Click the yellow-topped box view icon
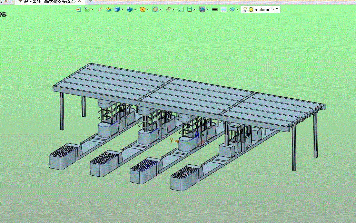This screenshot has width=356, height=223. coord(108,9)
